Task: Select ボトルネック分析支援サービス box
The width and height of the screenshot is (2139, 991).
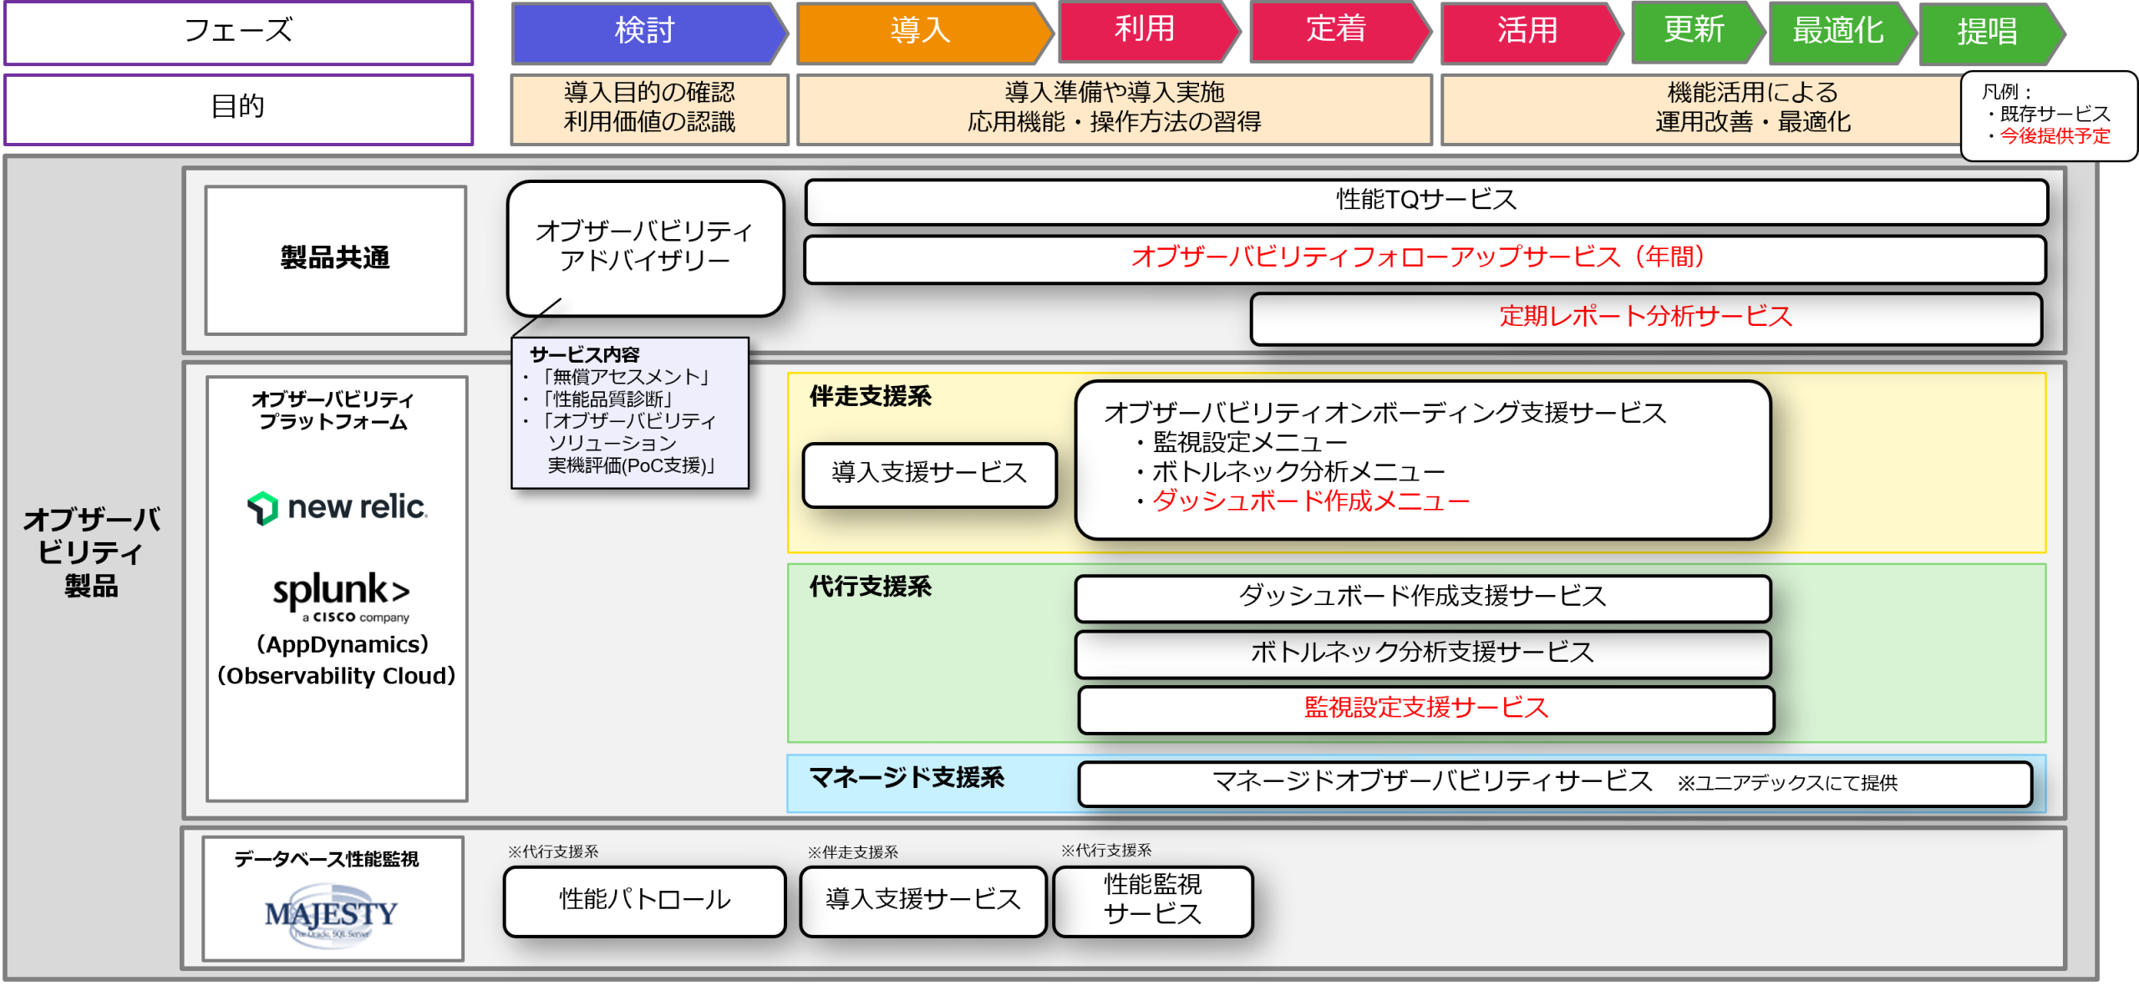Action: [x=1422, y=653]
